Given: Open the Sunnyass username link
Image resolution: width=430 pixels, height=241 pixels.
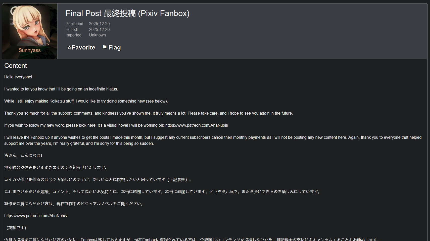Looking at the screenshot, I should point(30,50).
